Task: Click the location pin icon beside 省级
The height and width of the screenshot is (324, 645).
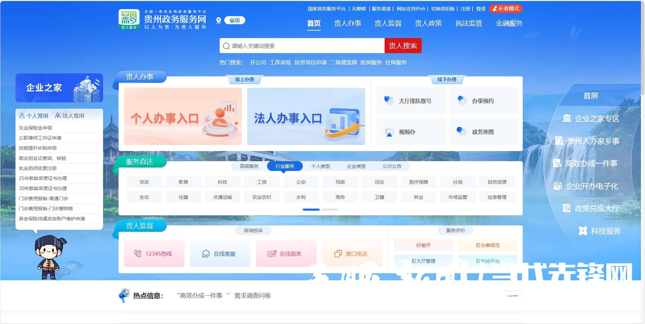Action: point(219,21)
